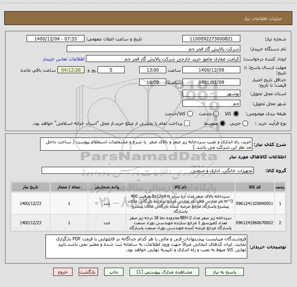Click the تاریخ نیاز column header
Screen dimensions: 297x287
(x=30, y=187)
